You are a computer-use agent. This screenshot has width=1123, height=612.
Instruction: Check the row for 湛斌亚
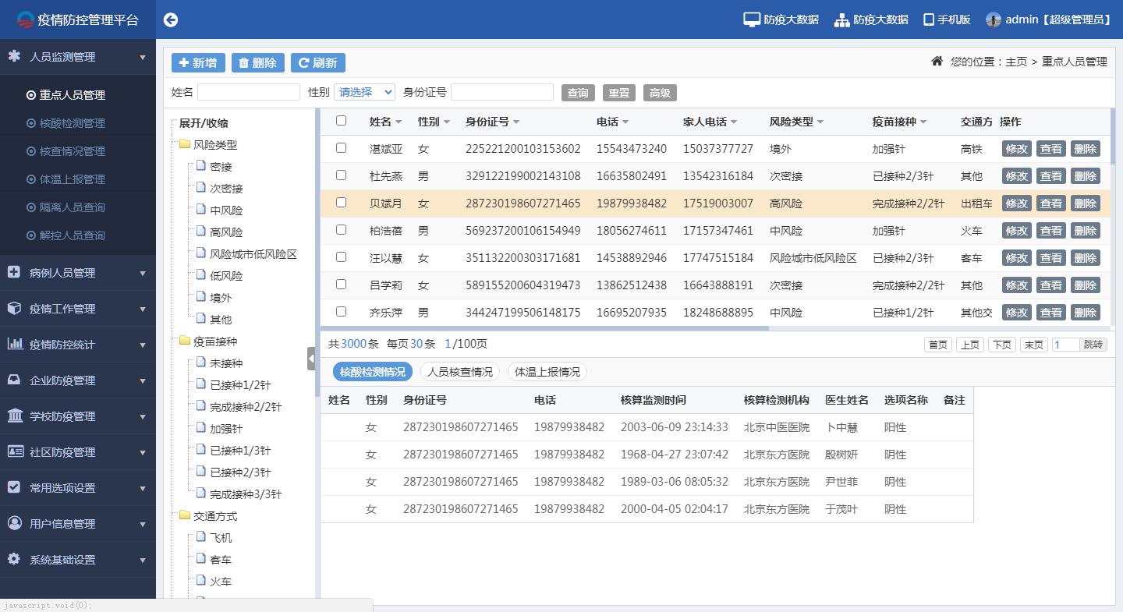[341, 147]
